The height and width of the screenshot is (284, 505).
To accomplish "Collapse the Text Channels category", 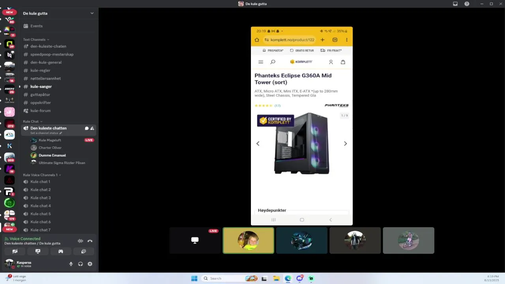I will click(36, 39).
